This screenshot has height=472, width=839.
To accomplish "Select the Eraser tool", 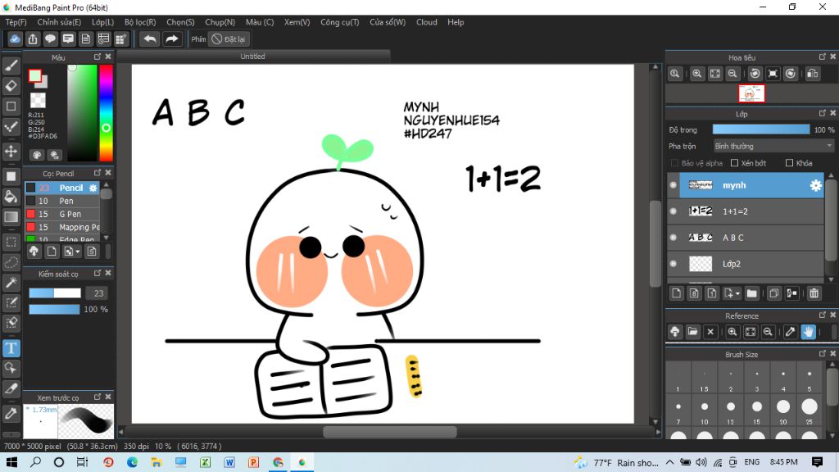I will click(x=11, y=85).
